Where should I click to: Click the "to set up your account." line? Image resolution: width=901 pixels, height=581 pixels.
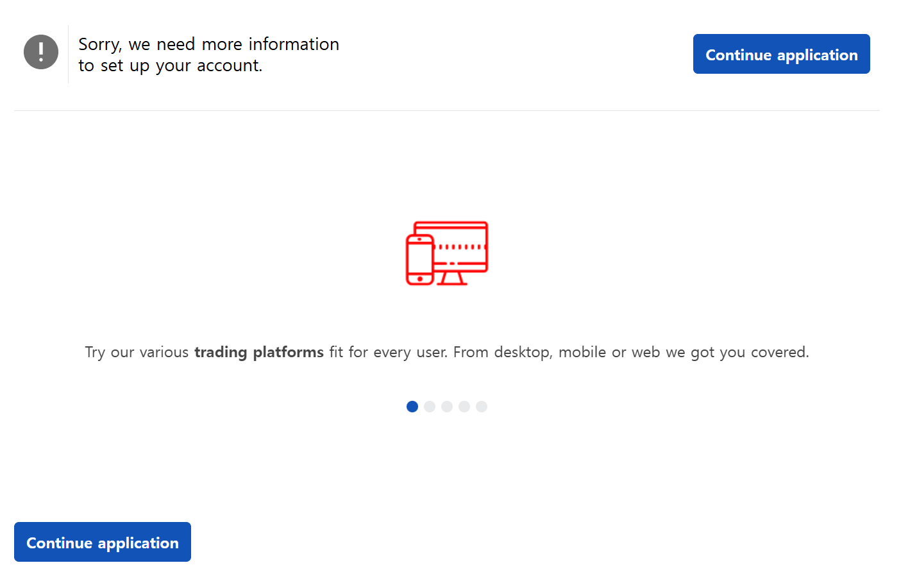(171, 65)
